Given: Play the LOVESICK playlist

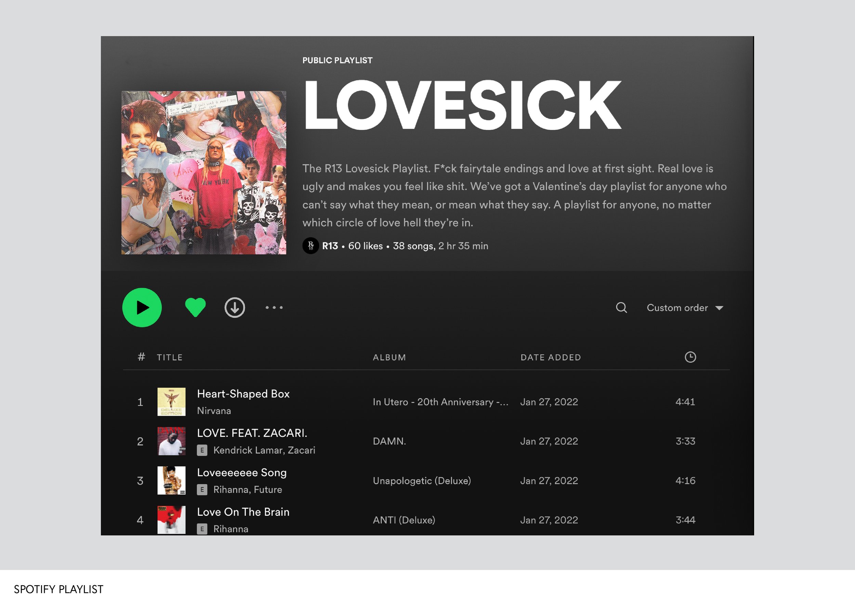Looking at the screenshot, I should [142, 308].
